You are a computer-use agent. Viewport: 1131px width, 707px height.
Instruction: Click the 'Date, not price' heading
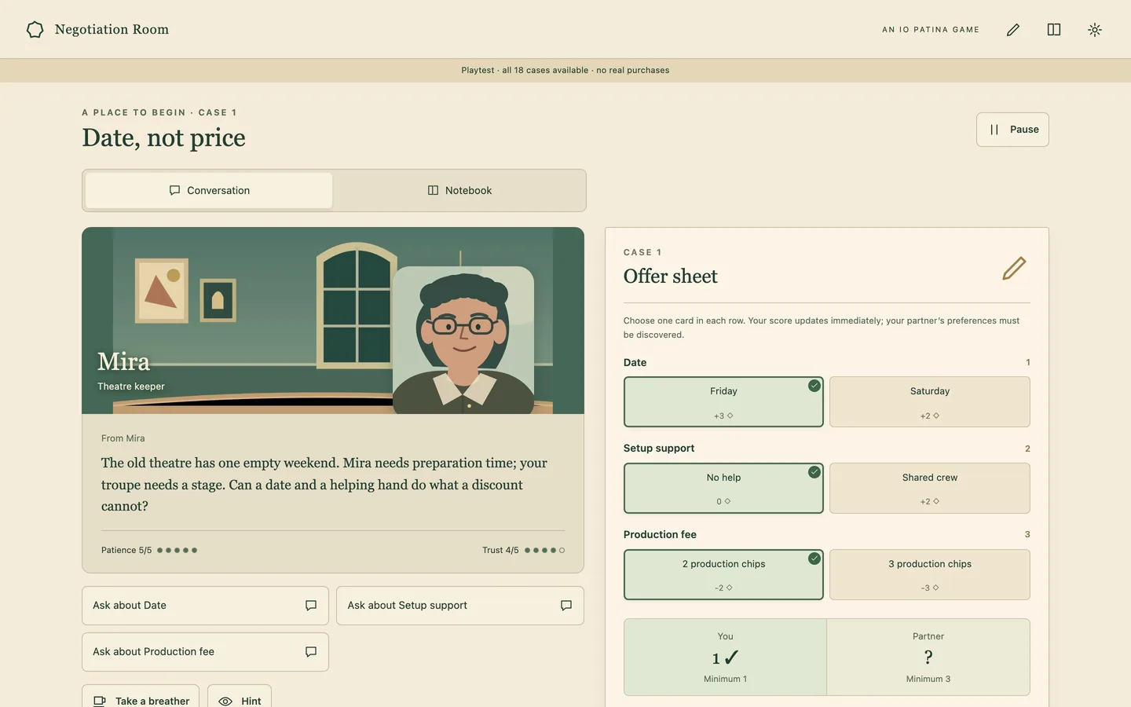tap(163, 138)
